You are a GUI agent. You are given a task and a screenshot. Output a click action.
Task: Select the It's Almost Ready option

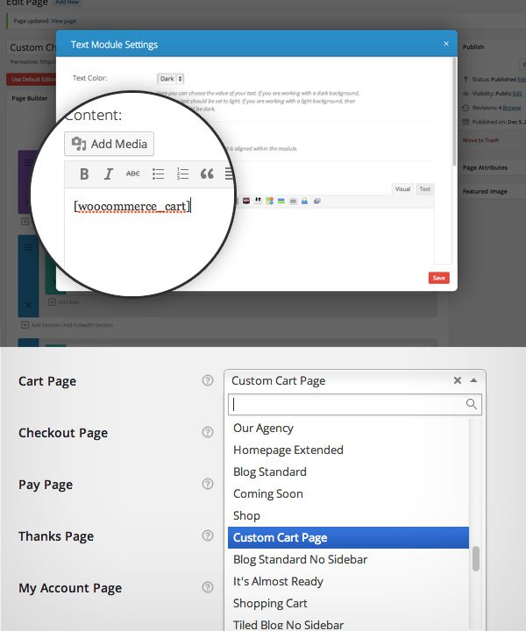[x=348, y=582]
